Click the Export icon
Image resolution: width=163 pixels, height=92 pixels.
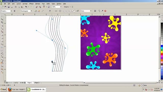click(40, 7)
